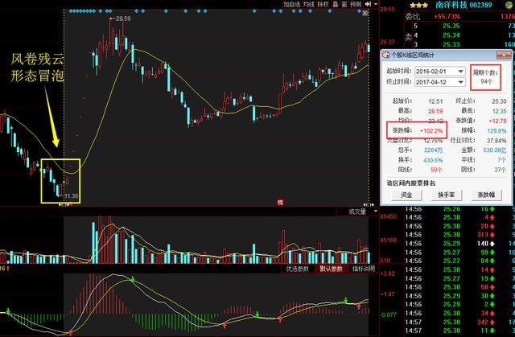Screen dimensions: 515x337
Task: Click the 换手率 ranking button
Action: click(x=447, y=195)
